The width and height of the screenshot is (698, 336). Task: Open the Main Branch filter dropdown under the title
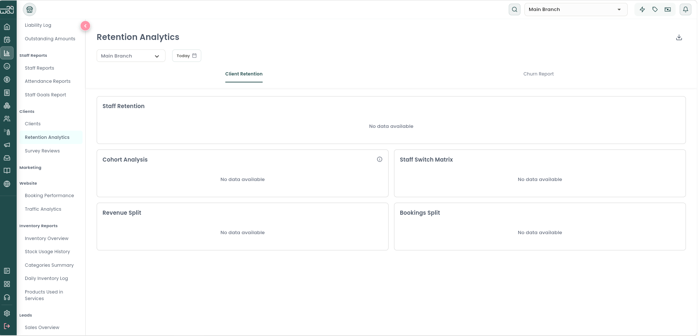(x=131, y=56)
